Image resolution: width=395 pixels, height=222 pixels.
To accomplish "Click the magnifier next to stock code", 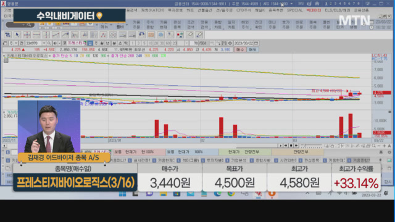I will point(49,43).
